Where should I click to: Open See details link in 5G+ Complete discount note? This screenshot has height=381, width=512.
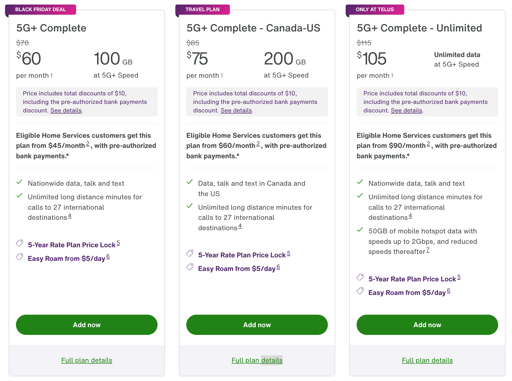(66, 110)
